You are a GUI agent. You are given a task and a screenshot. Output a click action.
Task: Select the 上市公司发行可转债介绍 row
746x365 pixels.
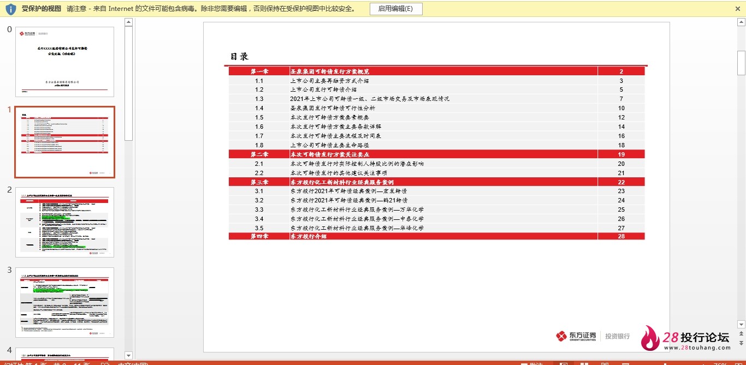coord(437,89)
